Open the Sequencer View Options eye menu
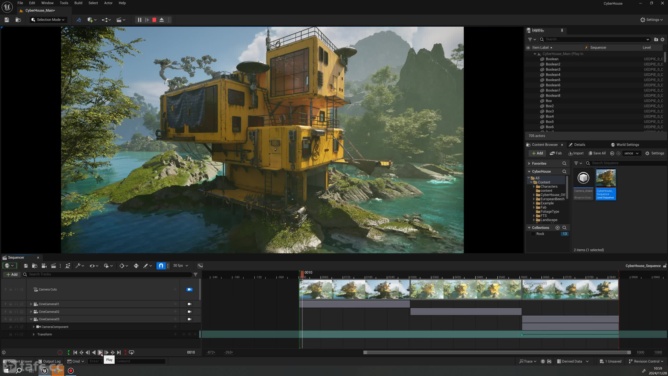Image resolution: width=668 pixels, height=376 pixels. pyautogui.click(x=94, y=266)
